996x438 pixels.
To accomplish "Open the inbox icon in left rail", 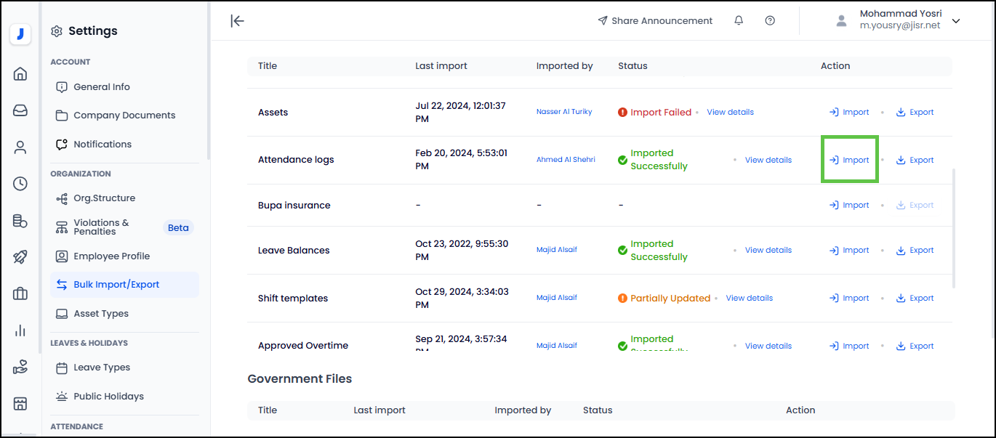I will 20,110.
